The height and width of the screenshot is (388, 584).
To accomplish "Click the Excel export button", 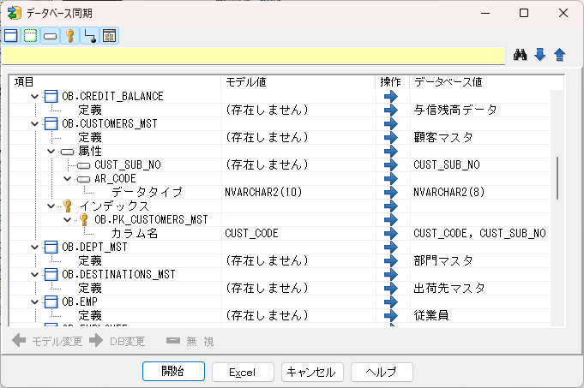I will click(x=243, y=372).
